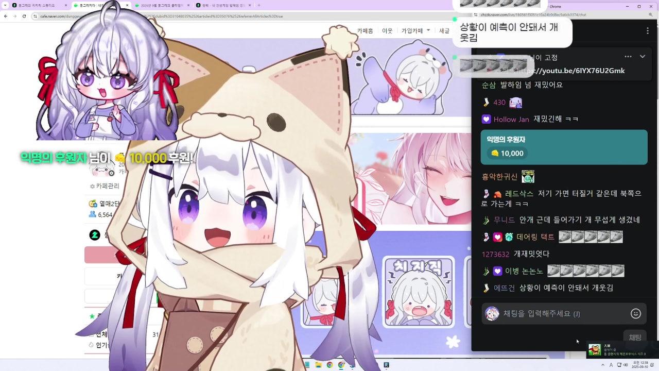Open File Explorer from the taskbar
The height and width of the screenshot is (371, 659).
click(x=318, y=365)
